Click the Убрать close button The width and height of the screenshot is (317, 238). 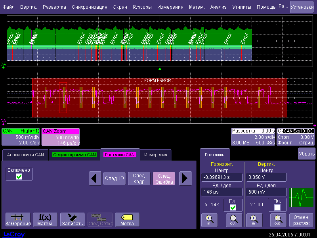click(306, 154)
